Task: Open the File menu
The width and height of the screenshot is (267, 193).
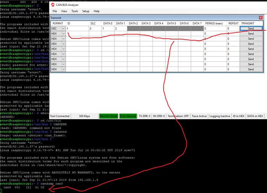Action: [54, 11]
